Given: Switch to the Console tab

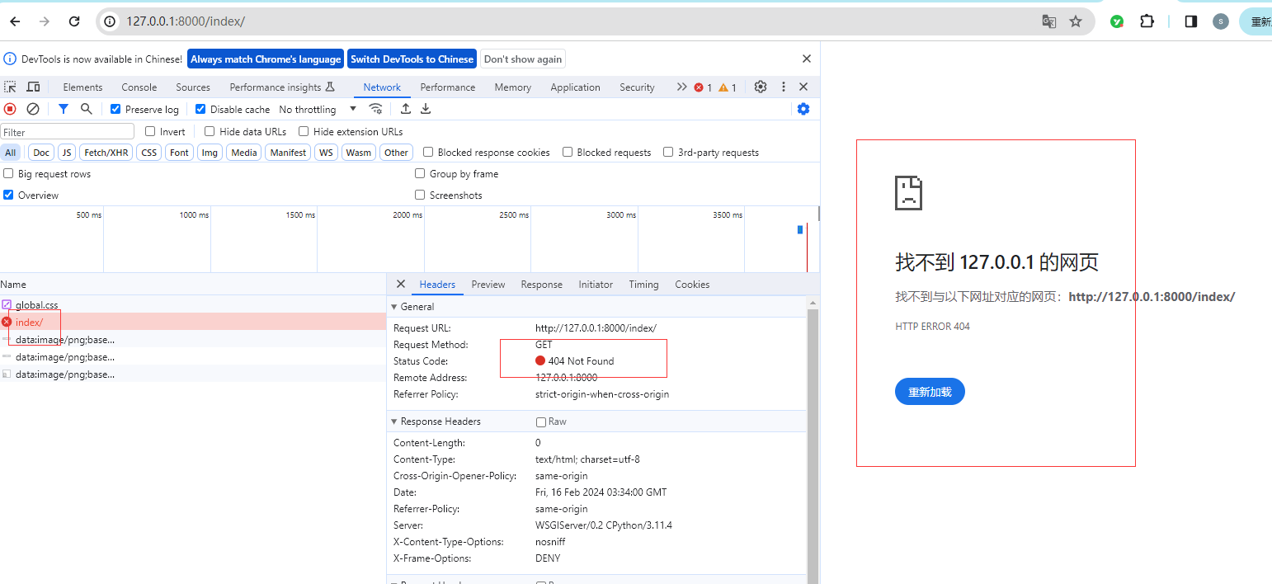Looking at the screenshot, I should (139, 87).
